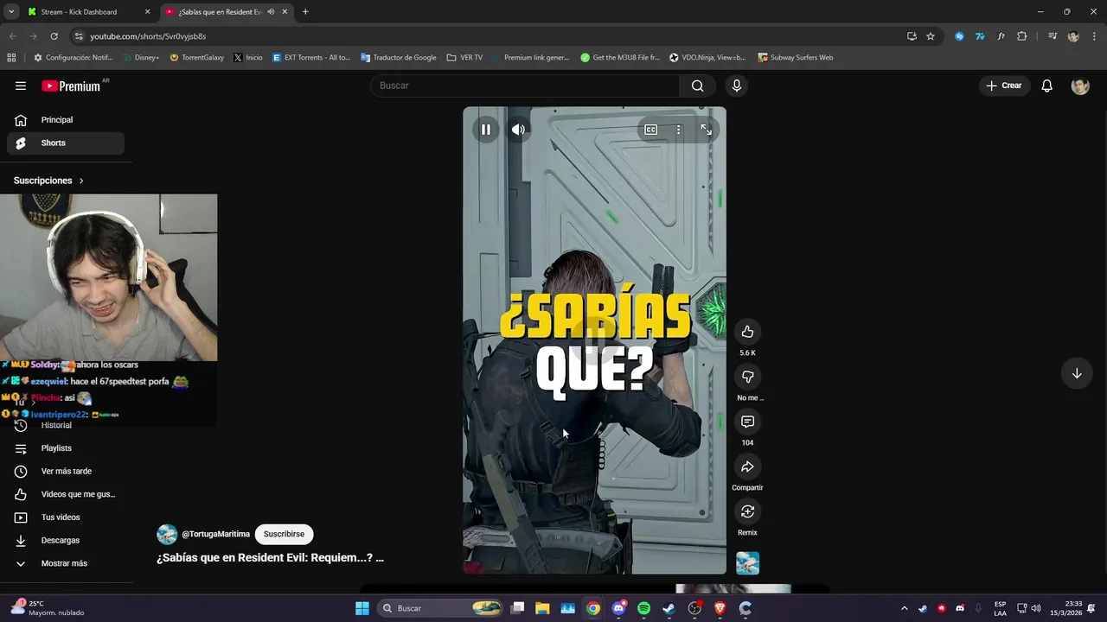
Task: Go to the next Short arrow
Action: [x=1077, y=373]
